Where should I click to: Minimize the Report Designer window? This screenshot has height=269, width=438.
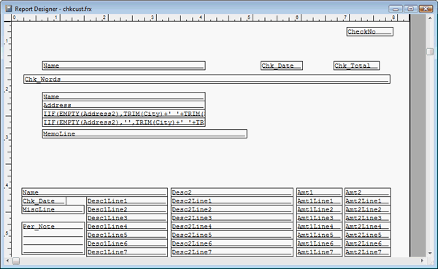point(396,9)
